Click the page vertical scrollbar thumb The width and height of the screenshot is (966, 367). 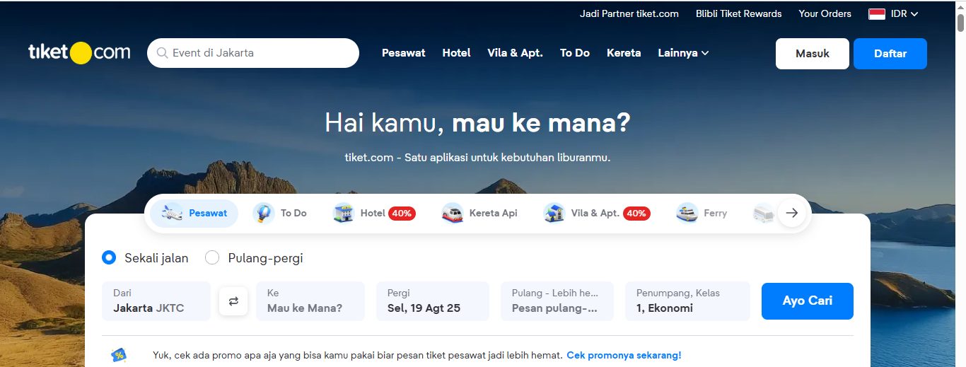(960, 23)
